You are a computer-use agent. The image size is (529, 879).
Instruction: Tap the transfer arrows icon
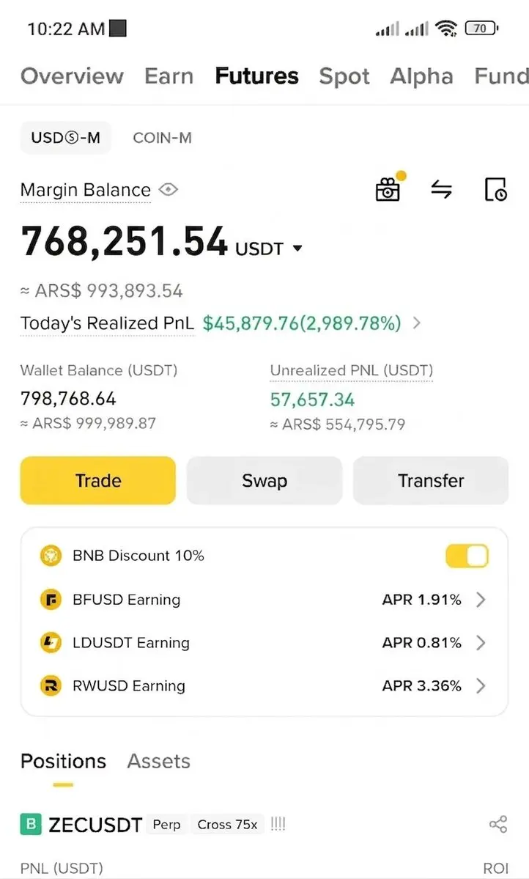tap(442, 189)
